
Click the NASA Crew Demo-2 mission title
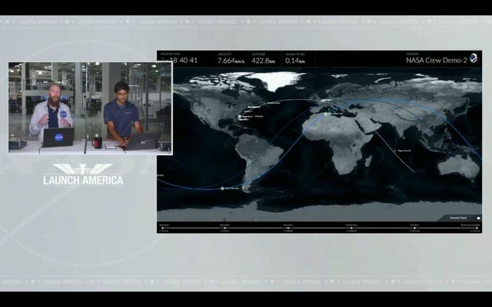pos(434,60)
